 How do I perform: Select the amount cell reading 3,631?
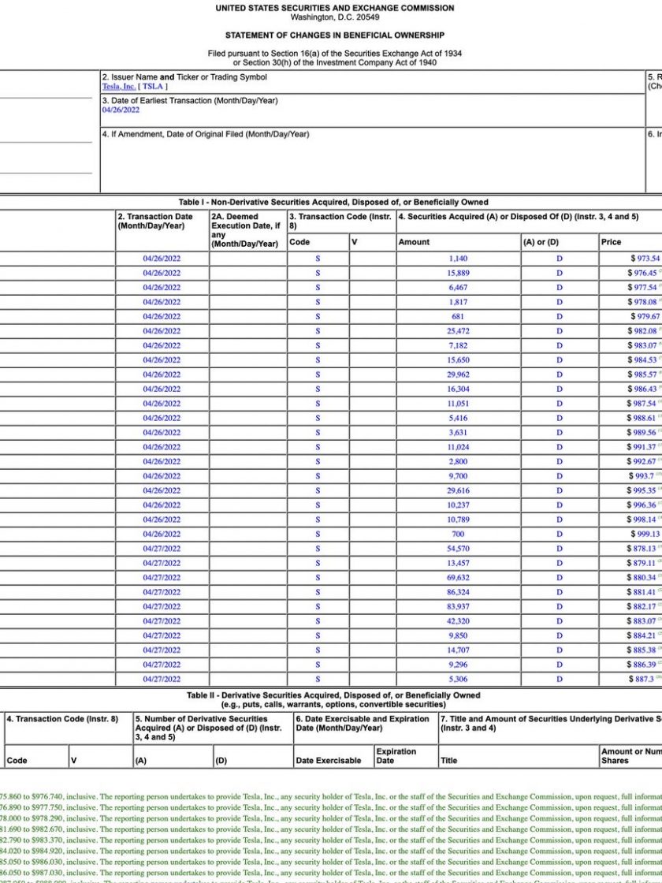point(458,433)
